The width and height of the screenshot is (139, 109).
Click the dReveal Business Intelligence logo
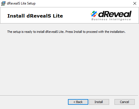[111, 16]
